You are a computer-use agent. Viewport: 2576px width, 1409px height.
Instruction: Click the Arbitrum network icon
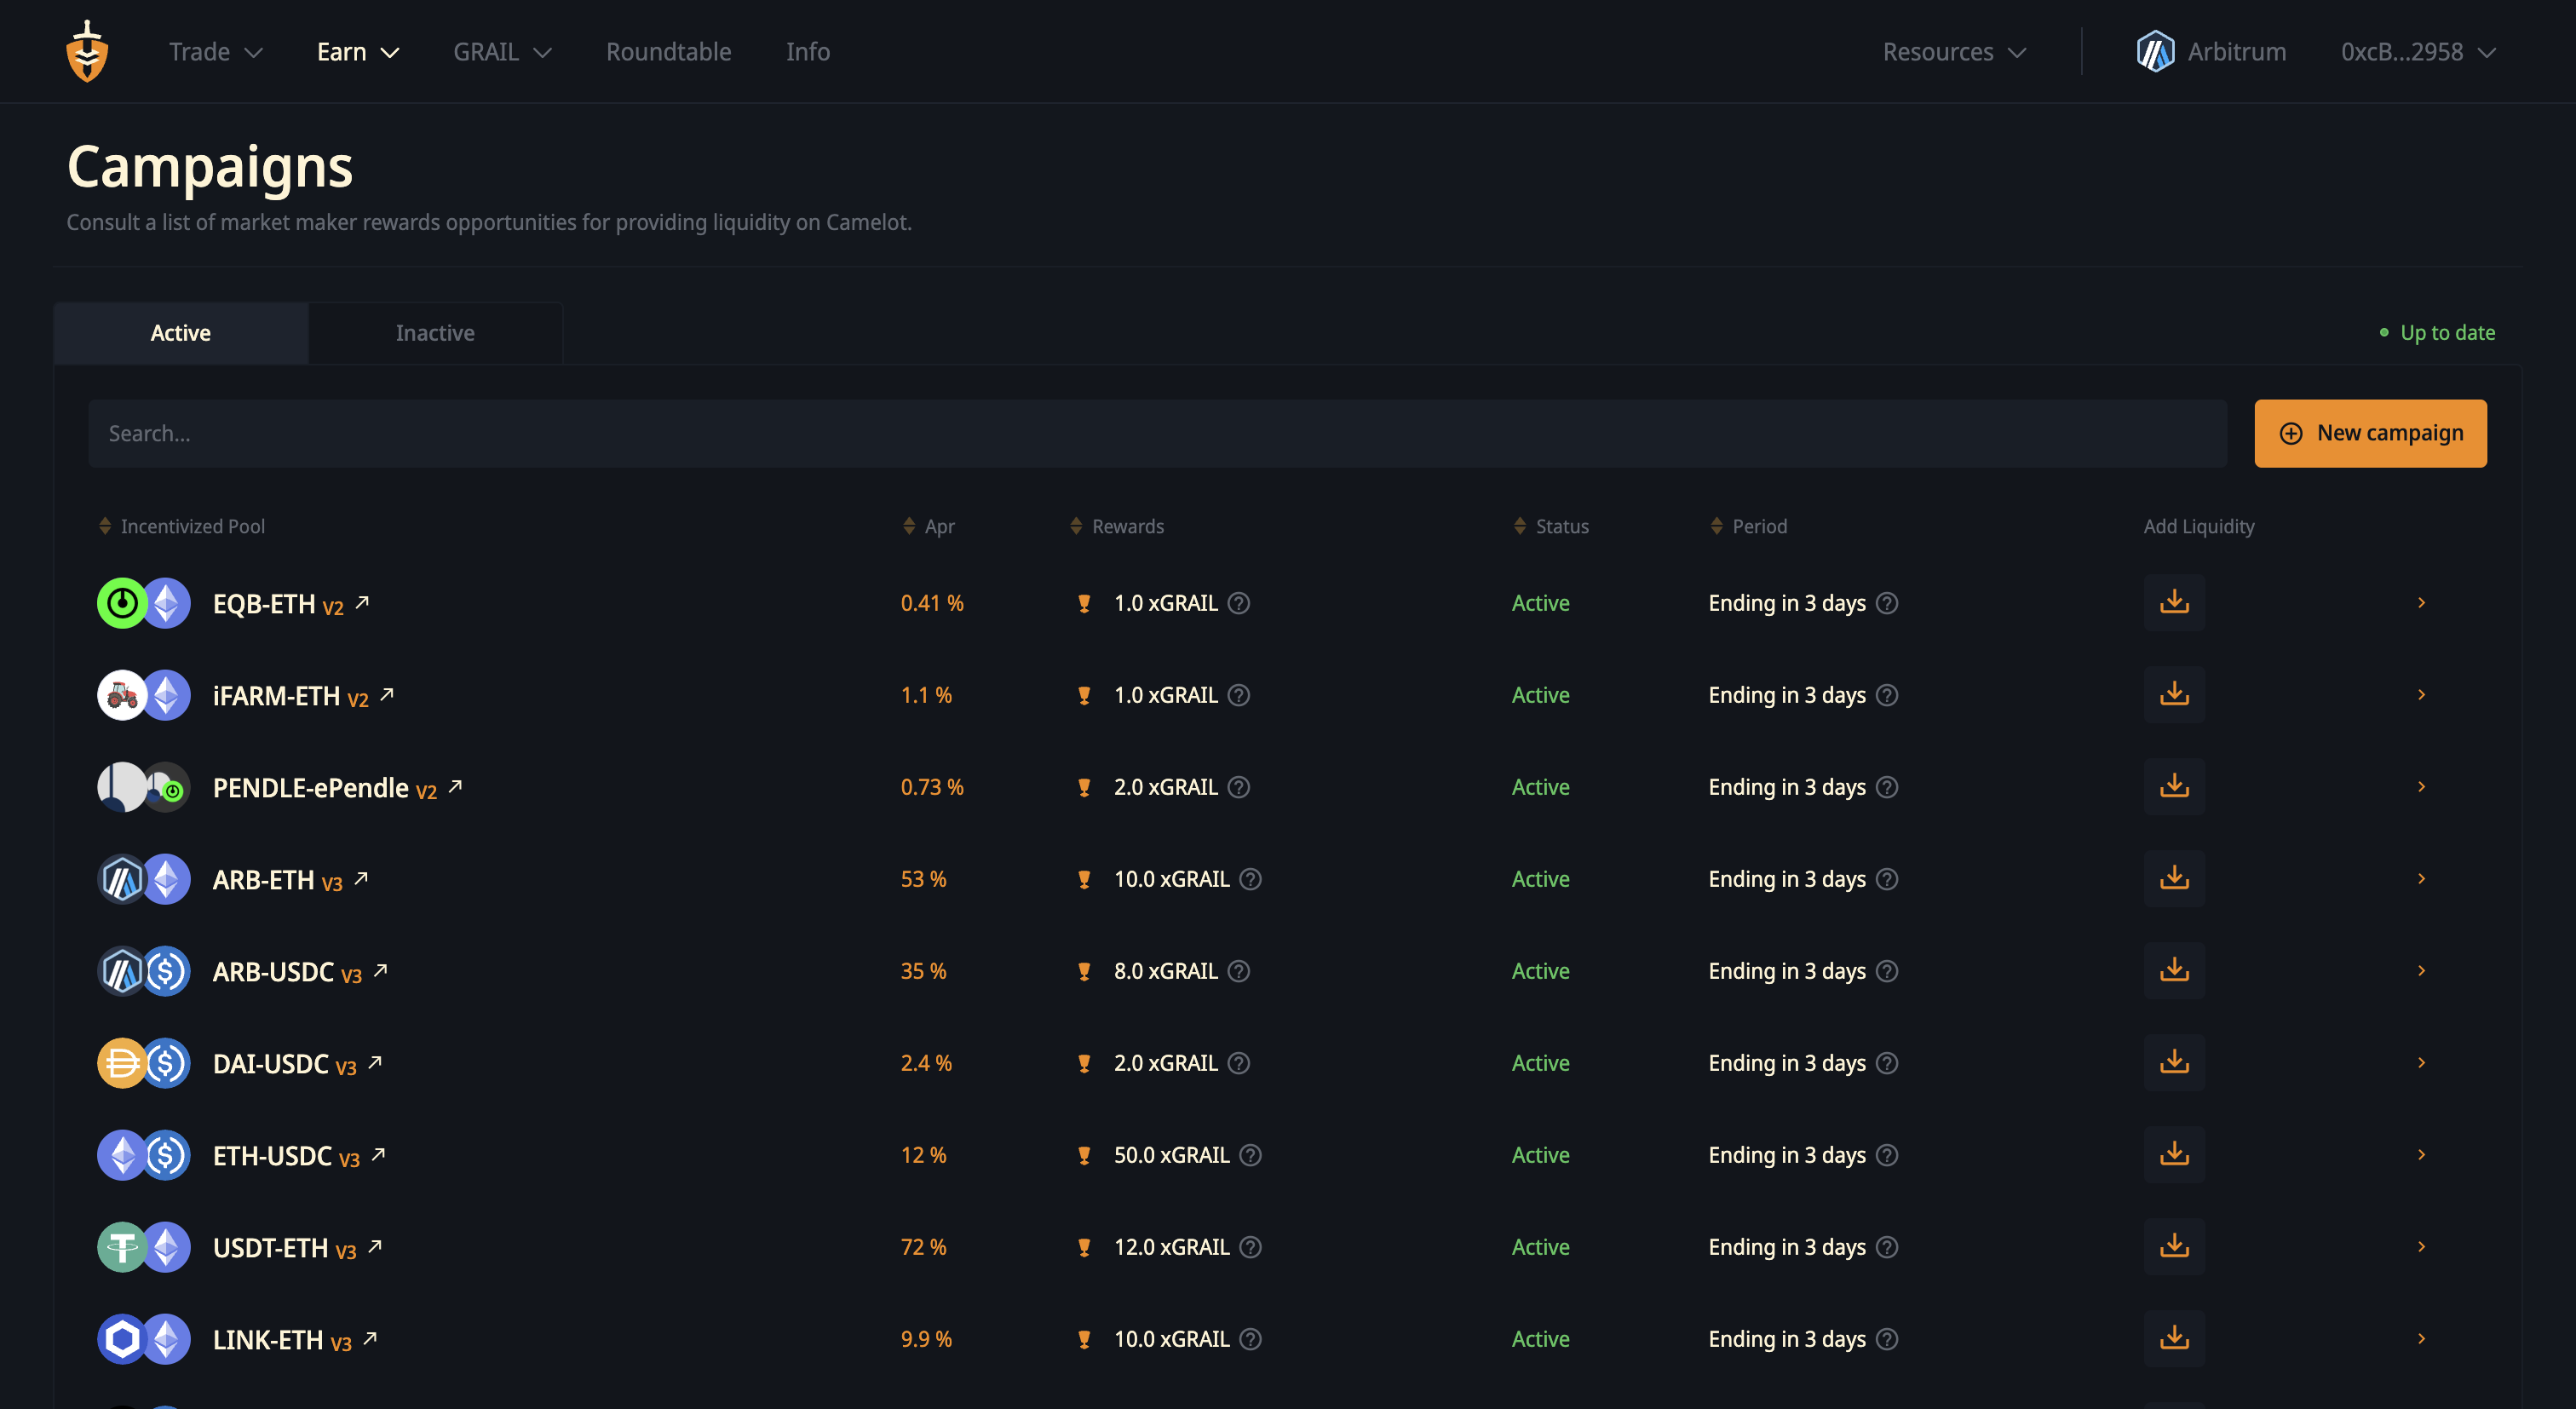click(2155, 52)
